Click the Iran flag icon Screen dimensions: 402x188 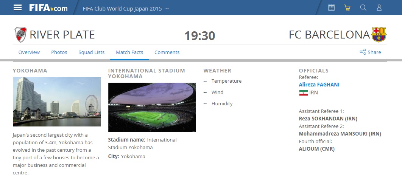coord(303,93)
